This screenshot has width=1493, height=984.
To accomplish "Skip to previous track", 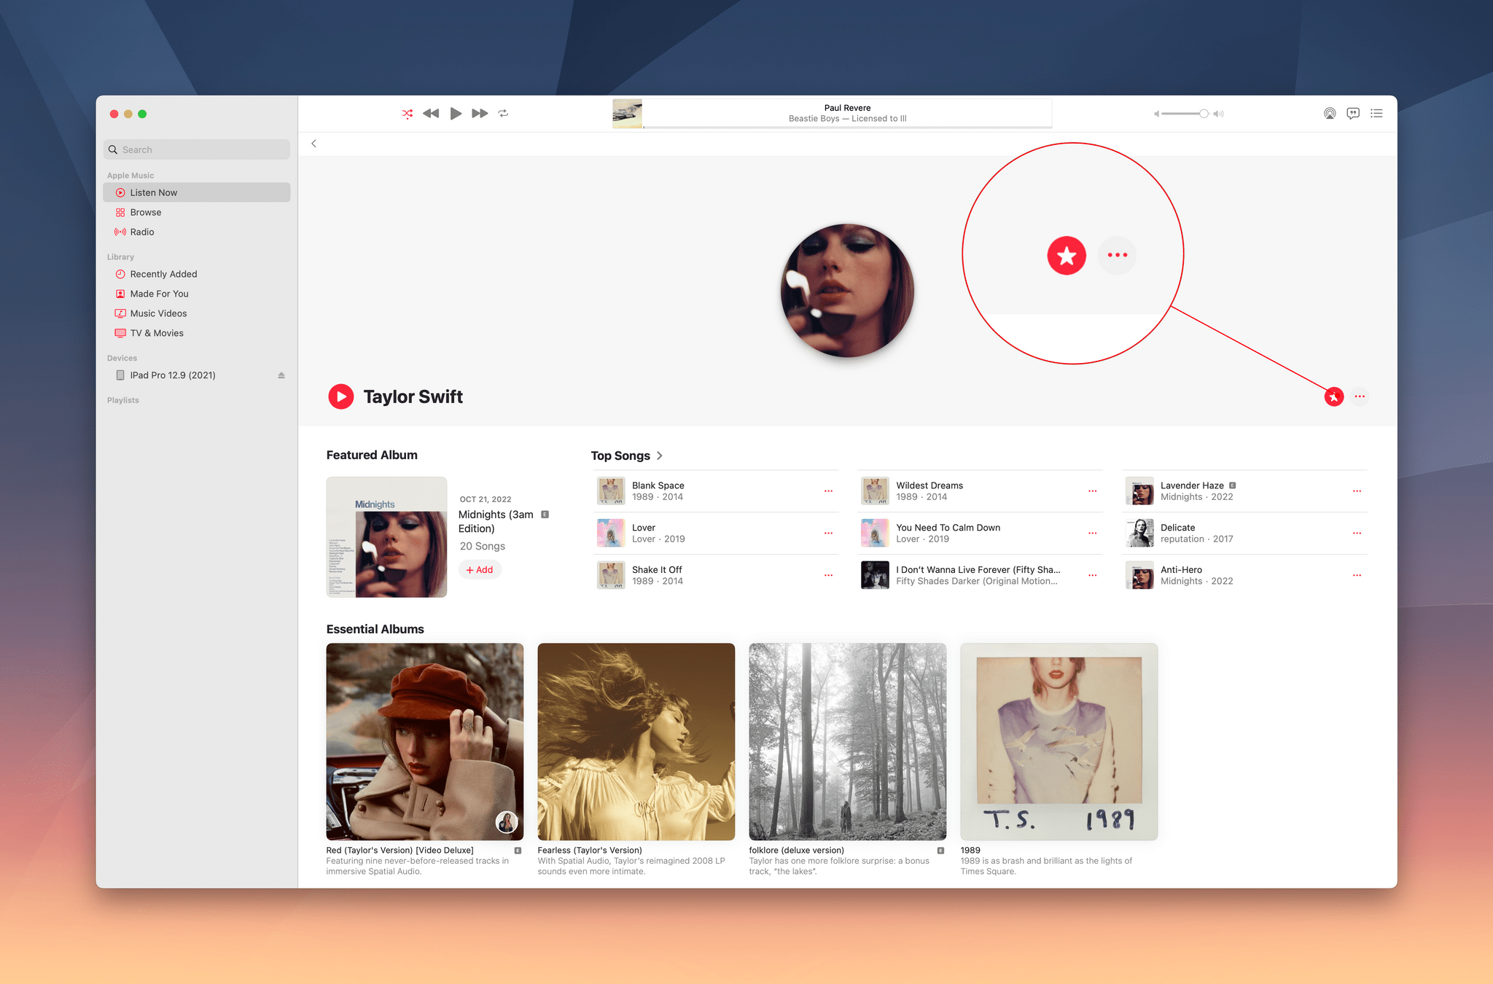I will (431, 114).
